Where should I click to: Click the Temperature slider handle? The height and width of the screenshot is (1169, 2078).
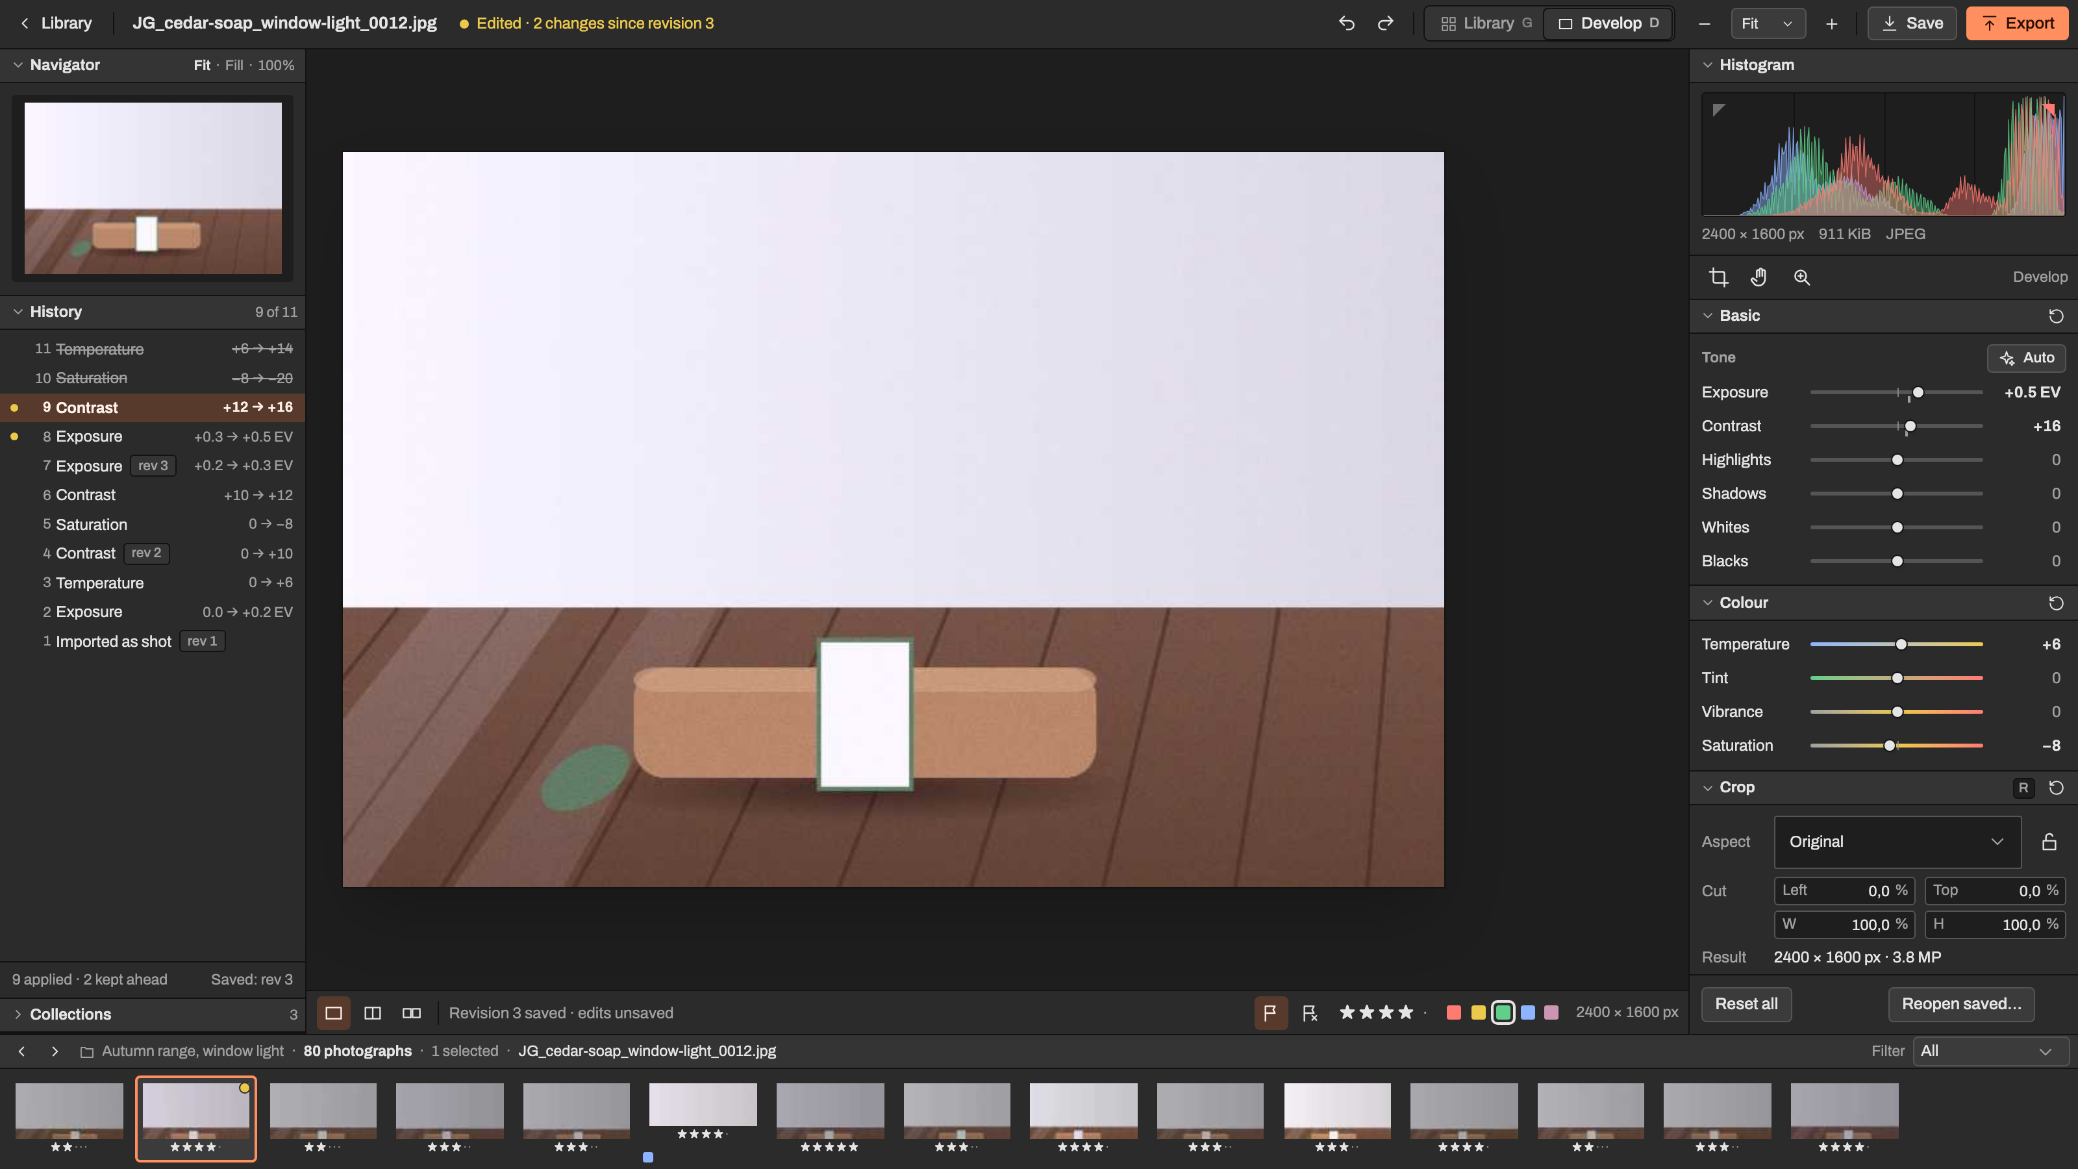pos(1901,644)
